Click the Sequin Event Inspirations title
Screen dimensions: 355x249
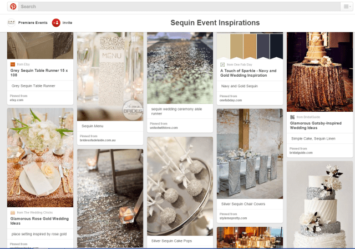(x=215, y=23)
